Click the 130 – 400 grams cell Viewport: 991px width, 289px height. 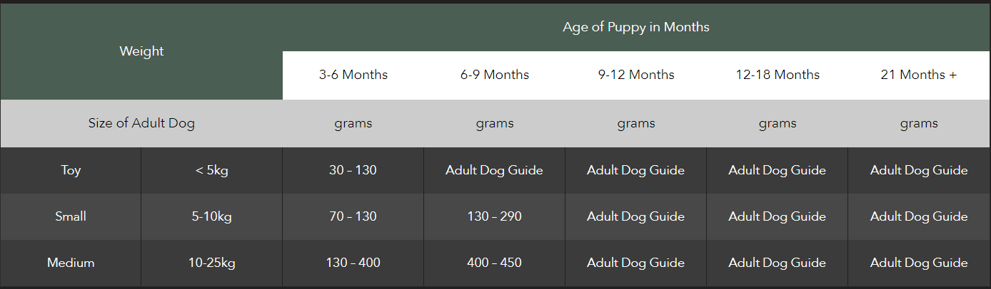click(353, 263)
